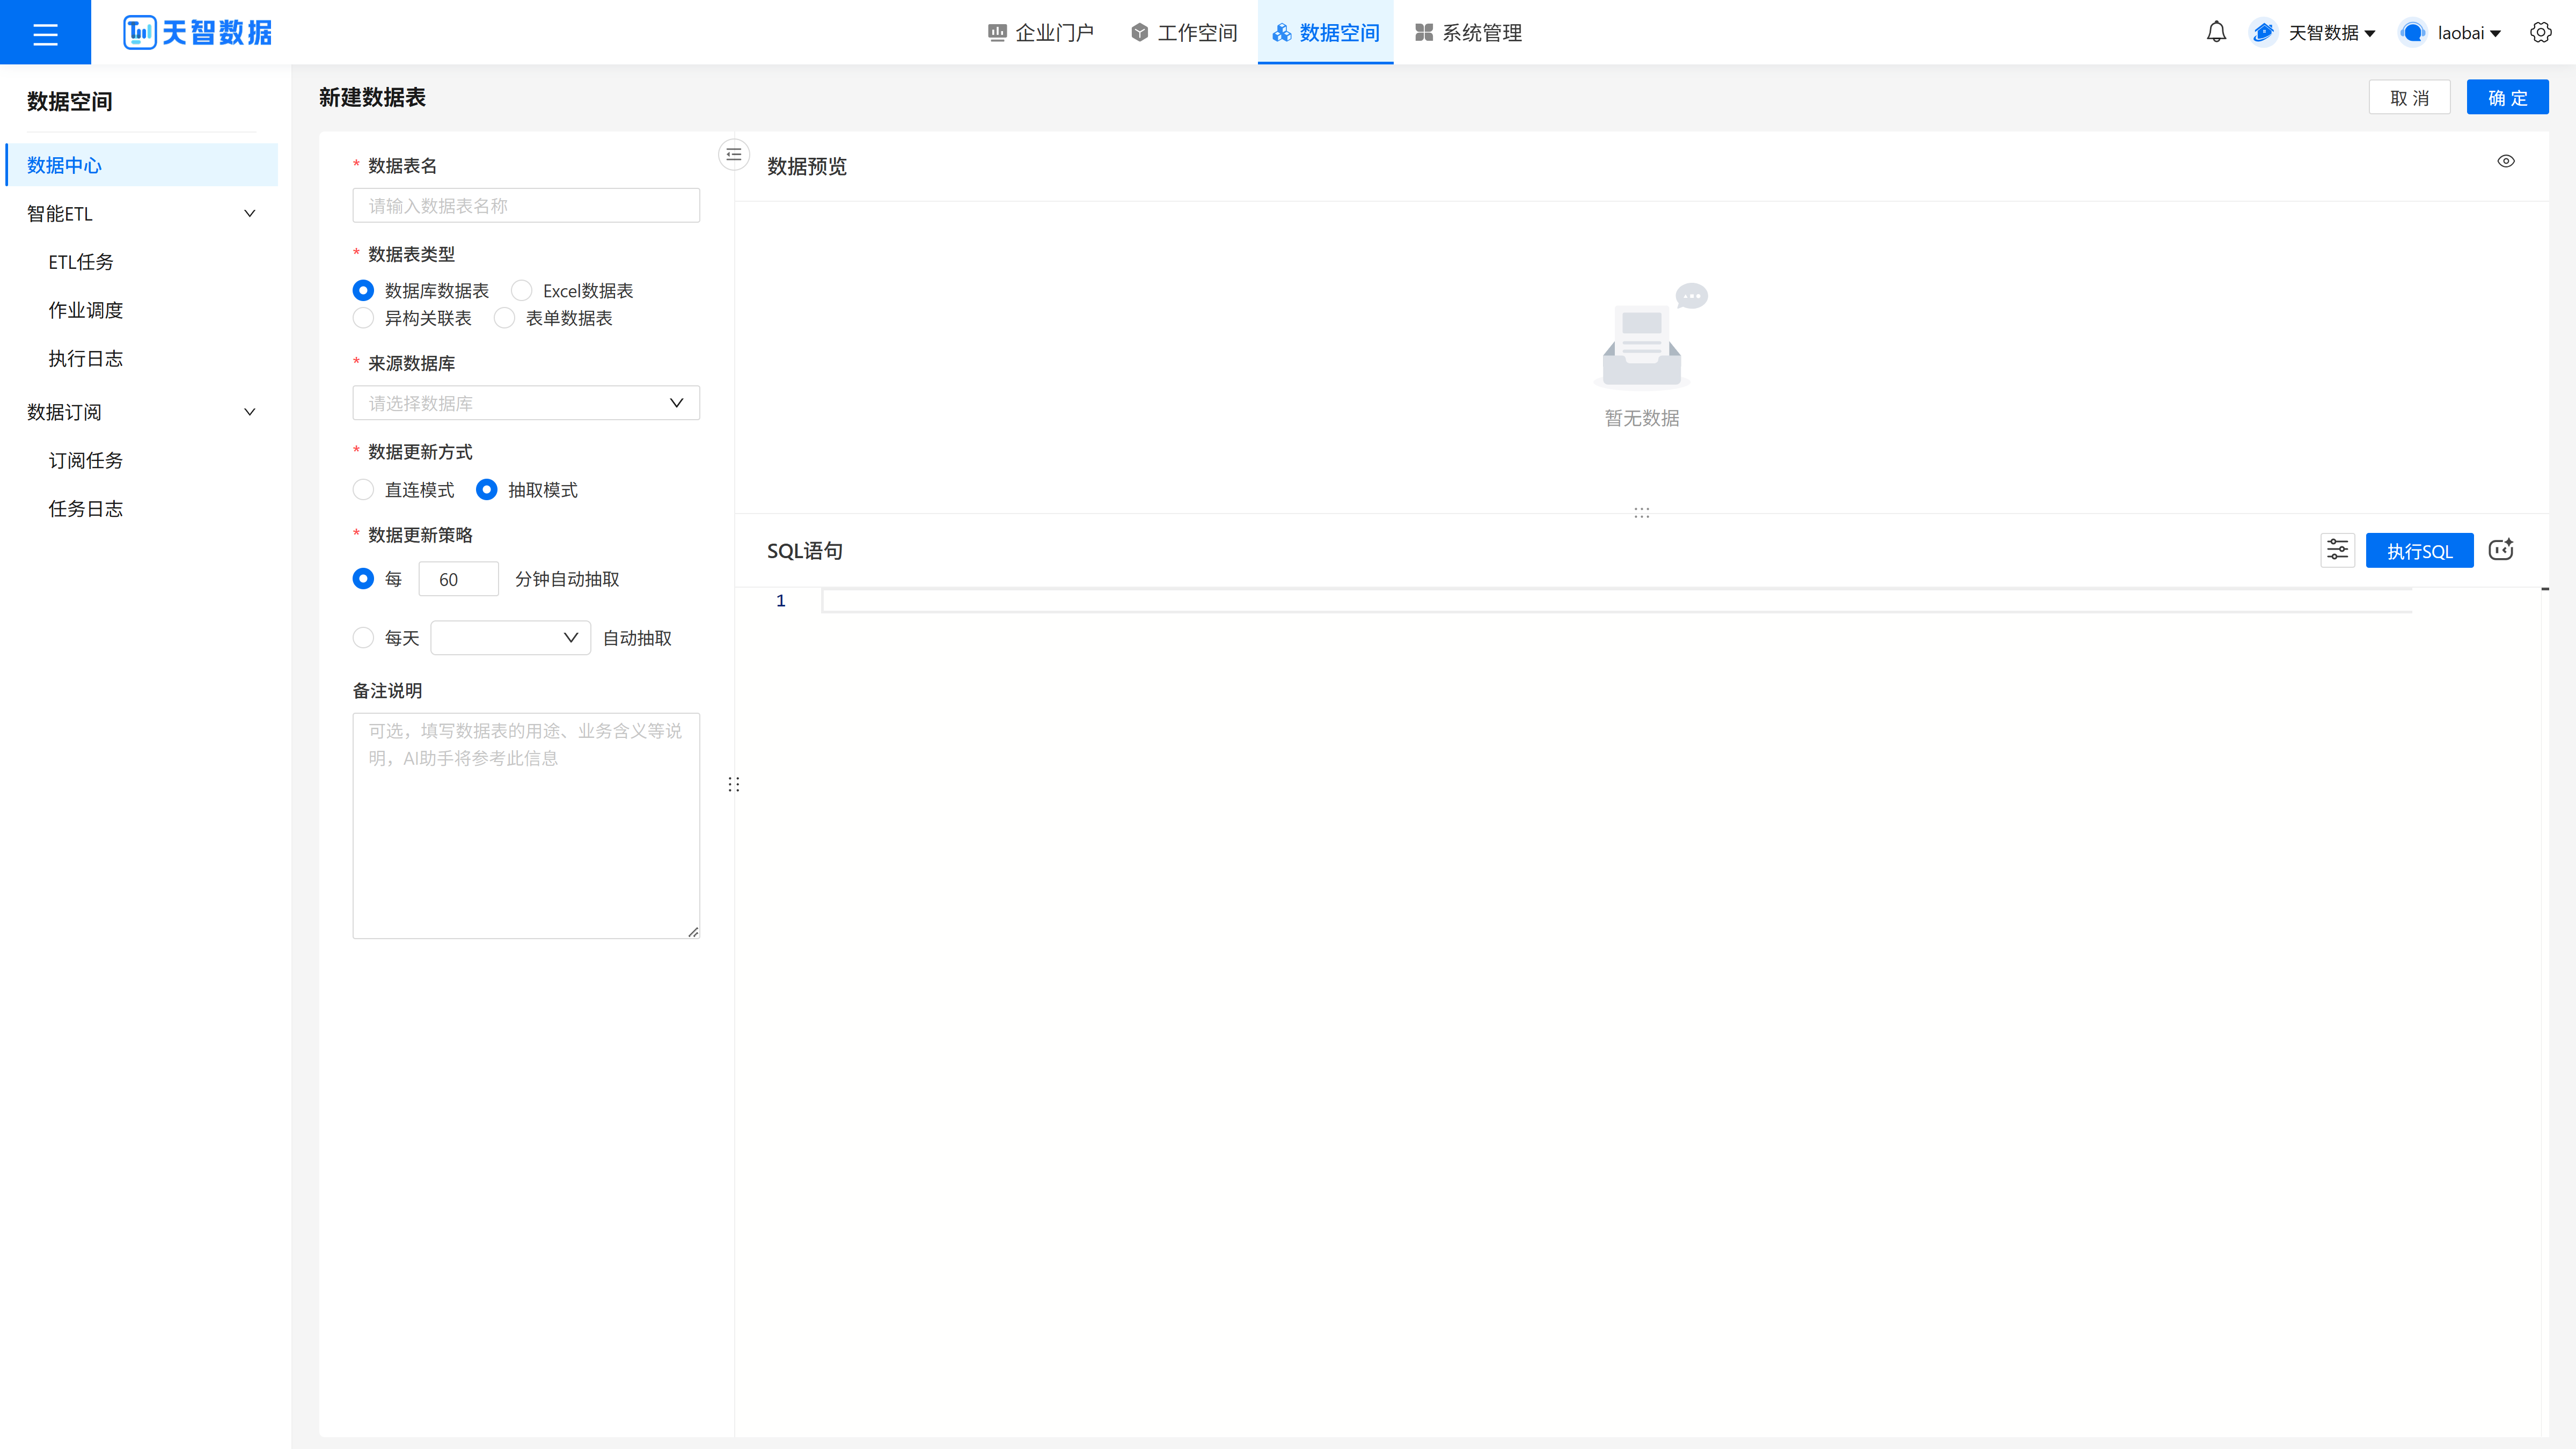Open SQL settings sliders icon
The width and height of the screenshot is (2576, 1449).
click(2337, 550)
